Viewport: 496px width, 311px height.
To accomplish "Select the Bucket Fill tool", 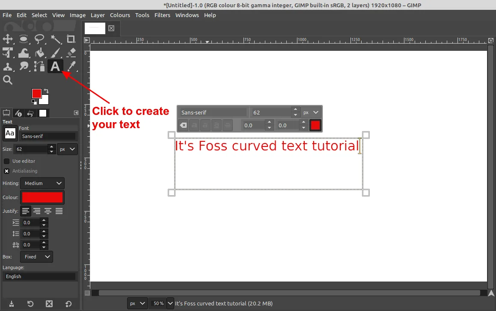I will (x=39, y=53).
